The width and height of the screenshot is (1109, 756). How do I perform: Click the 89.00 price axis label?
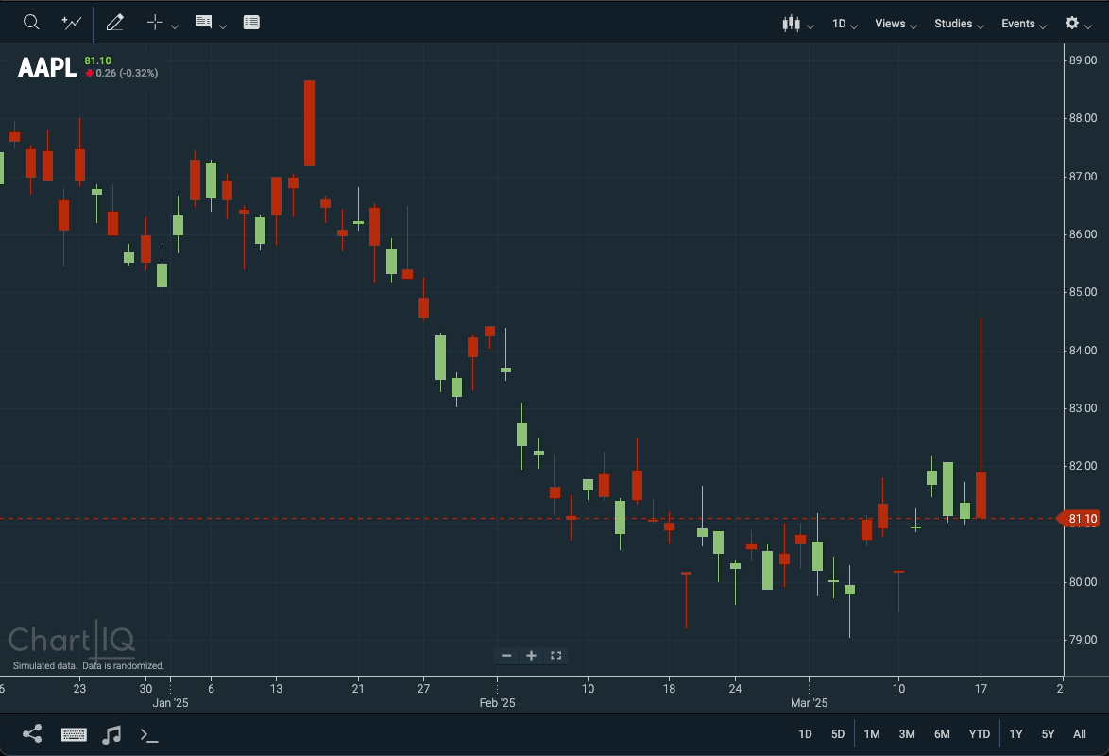[1083, 60]
